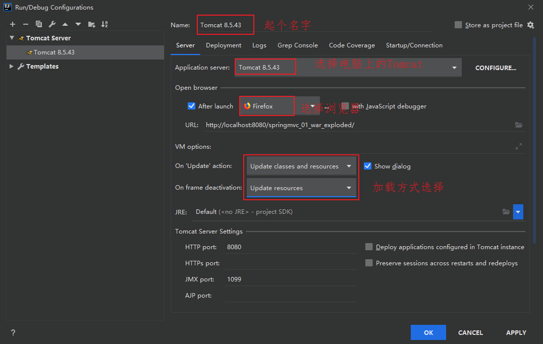Click the JRE Default text field
The image size is (543, 344).
coord(346,212)
